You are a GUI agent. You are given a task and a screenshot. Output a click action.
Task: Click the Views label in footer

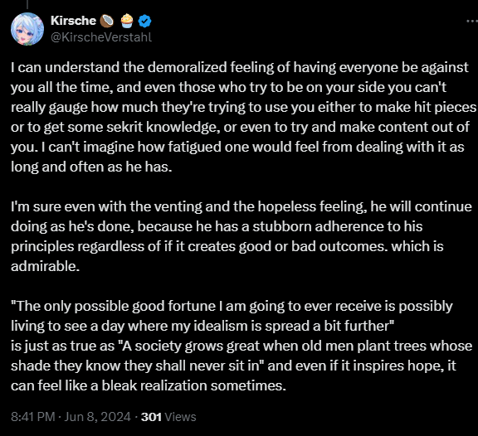click(x=180, y=416)
